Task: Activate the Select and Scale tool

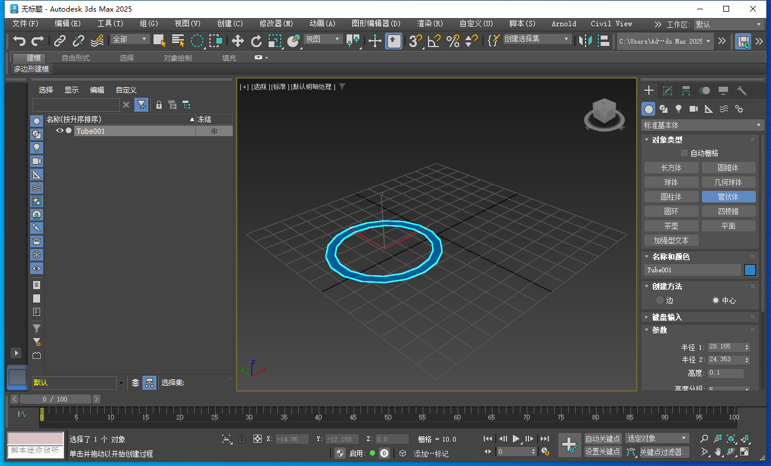Action: click(275, 41)
